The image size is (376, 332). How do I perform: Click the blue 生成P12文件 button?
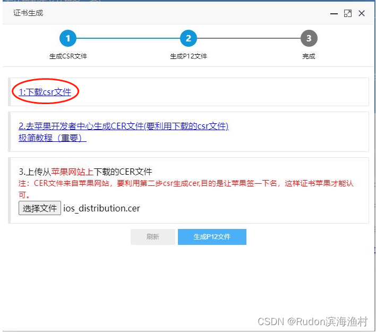click(x=212, y=237)
